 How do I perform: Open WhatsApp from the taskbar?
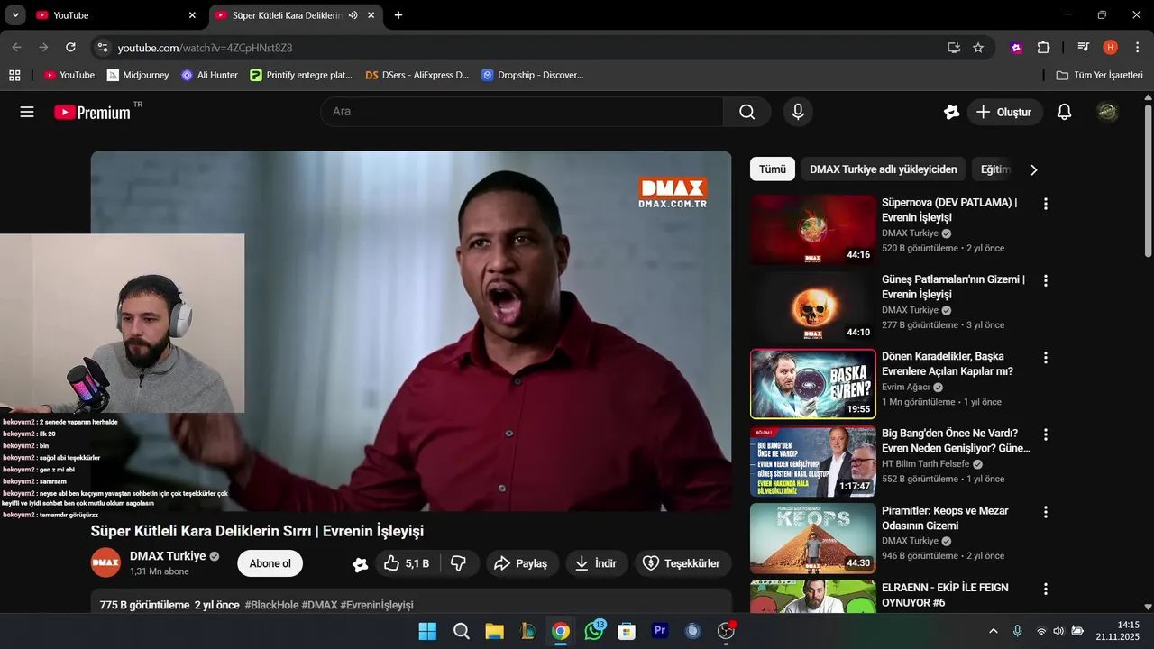594,631
